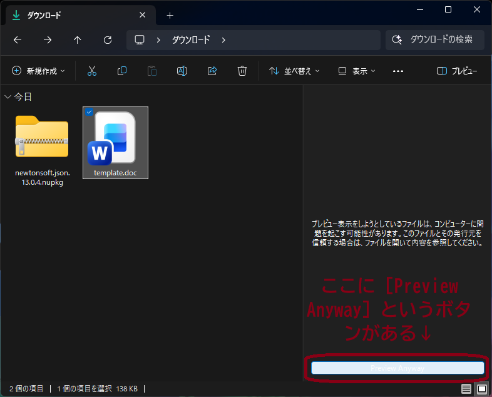Image resolution: width=492 pixels, height=397 pixels.
Task: Refresh the ダウンロード folder
Action: tap(108, 40)
